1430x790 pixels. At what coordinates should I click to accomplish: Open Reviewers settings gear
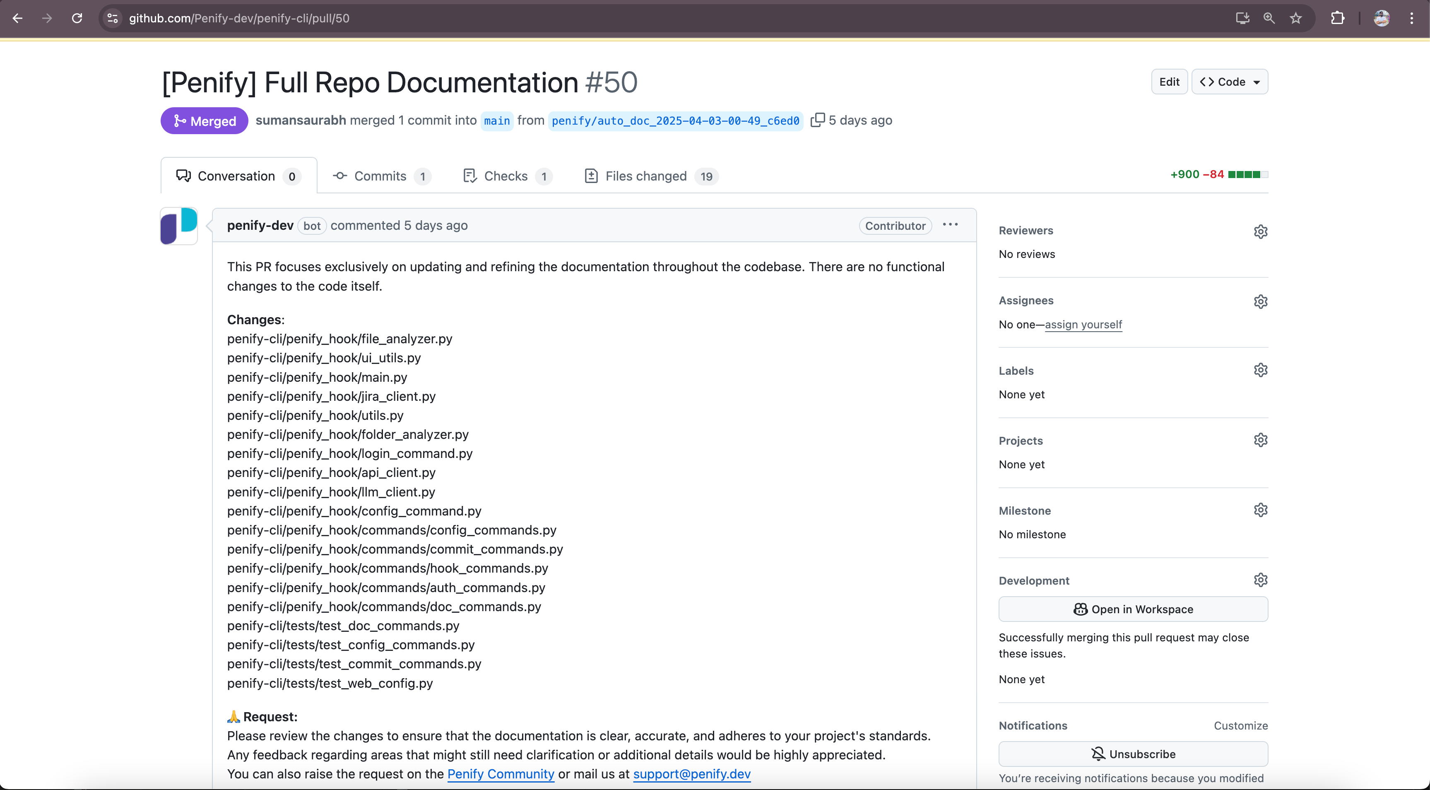1260,231
